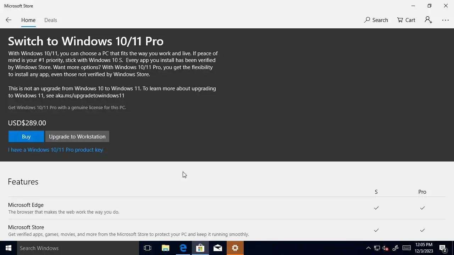Open Microsoft Edge from the taskbar
The image size is (454, 255).
coord(183,248)
